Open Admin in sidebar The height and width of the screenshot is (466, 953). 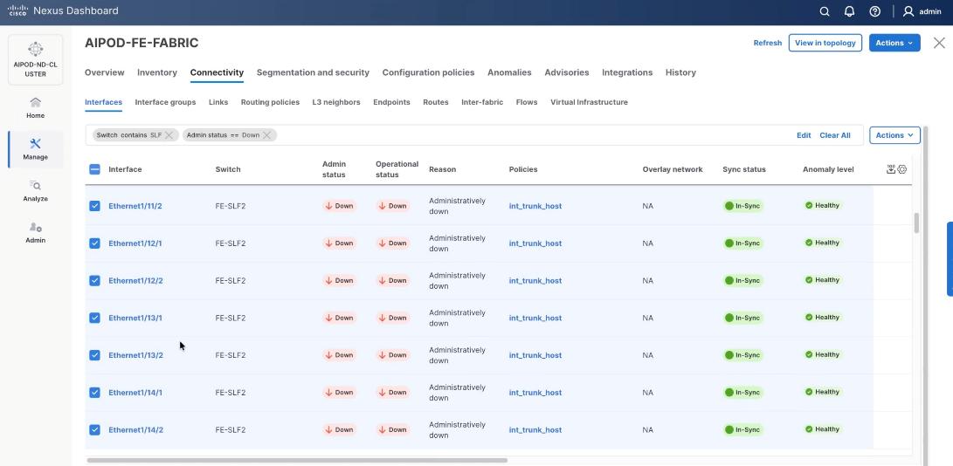(x=35, y=233)
